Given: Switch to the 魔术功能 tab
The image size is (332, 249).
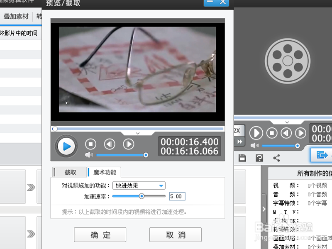Looking at the screenshot, I should click(x=105, y=172).
